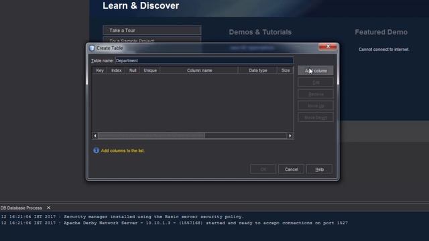
Task: Click the Null column header
Action: click(x=133, y=70)
